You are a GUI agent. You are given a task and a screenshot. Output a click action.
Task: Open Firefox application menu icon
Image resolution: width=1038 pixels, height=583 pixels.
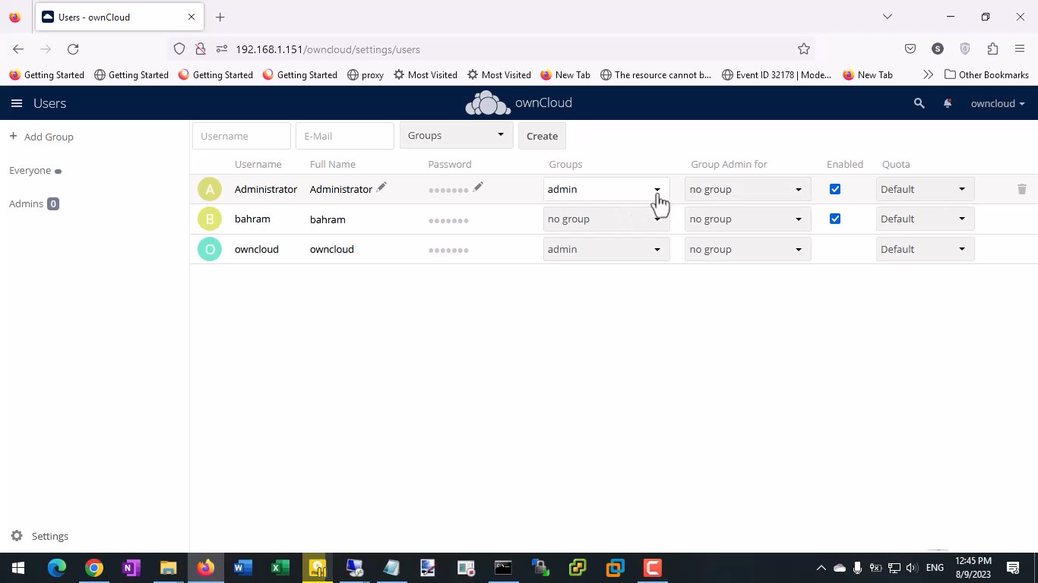click(1020, 49)
